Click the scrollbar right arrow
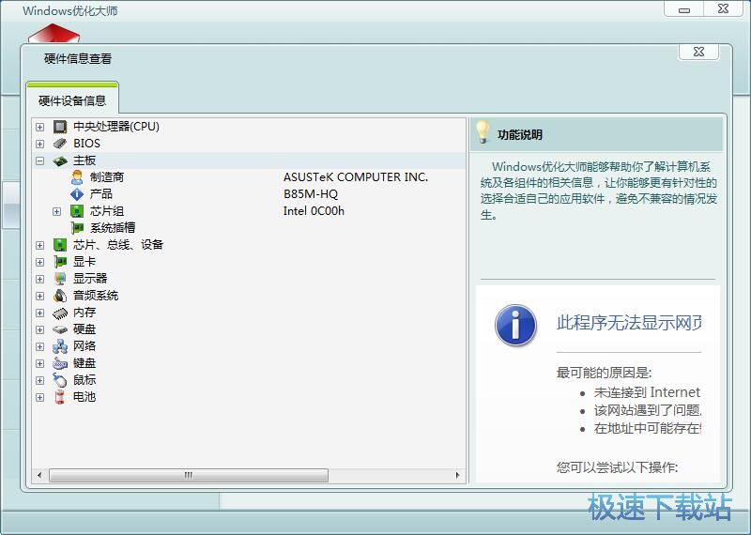The image size is (751, 535). pos(458,475)
